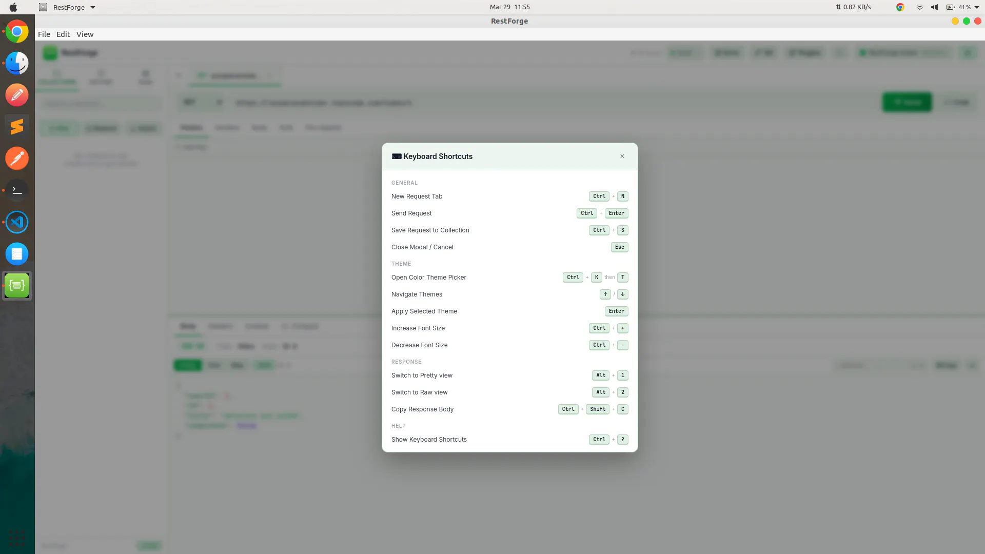Open the blue notes app in the dock

17,254
